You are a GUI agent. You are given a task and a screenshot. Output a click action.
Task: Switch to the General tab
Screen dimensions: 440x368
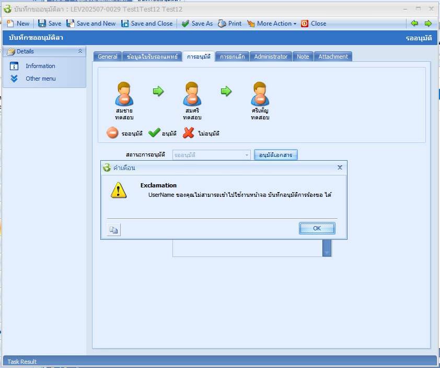click(x=108, y=57)
